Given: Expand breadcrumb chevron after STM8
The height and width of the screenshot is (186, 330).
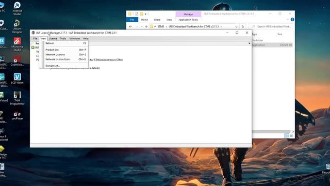Looking at the screenshot, I should [166, 26].
